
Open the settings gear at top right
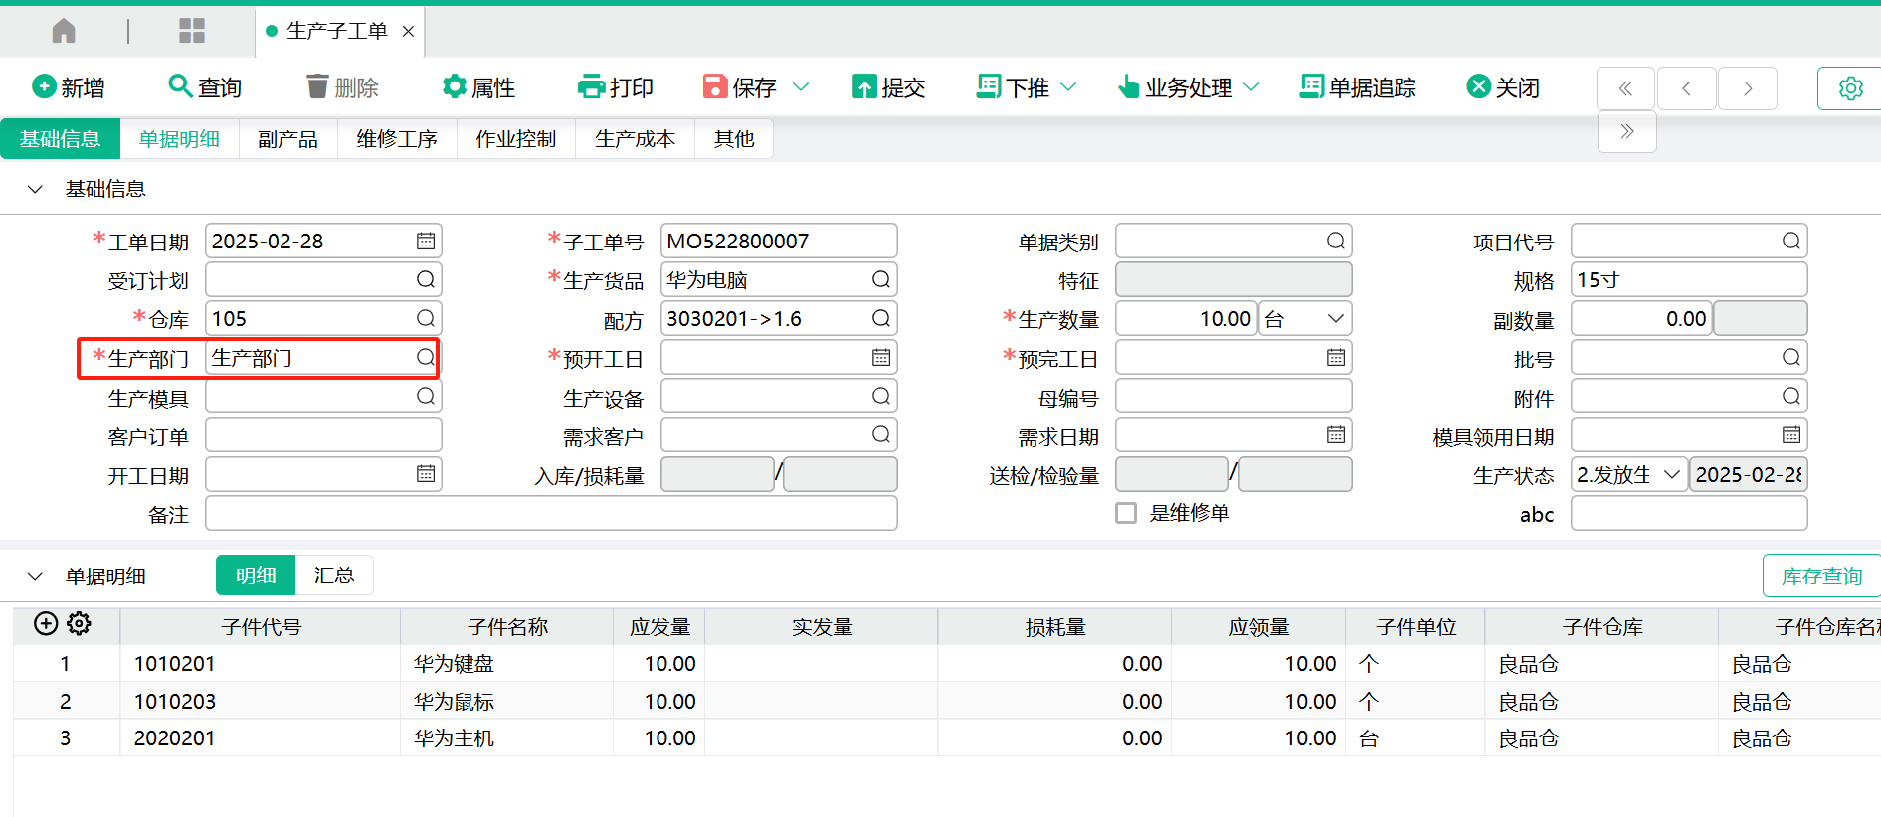pos(1850,88)
